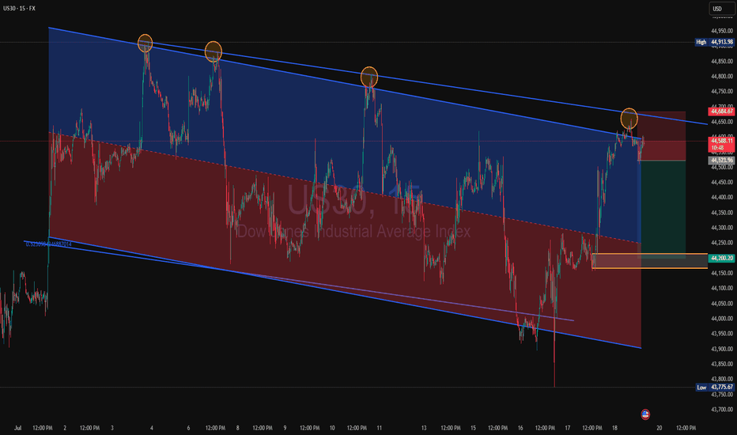Click the date 8 on the time axis
Image resolution: width=737 pixels, height=435 pixels.
tap(237, 428)
